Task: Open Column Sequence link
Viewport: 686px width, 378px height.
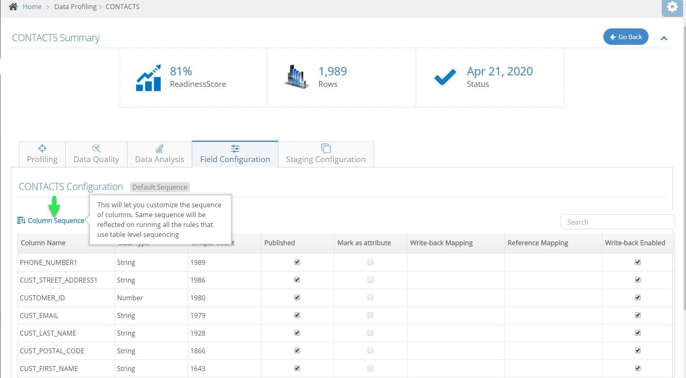Action: [x=56, y=220]
